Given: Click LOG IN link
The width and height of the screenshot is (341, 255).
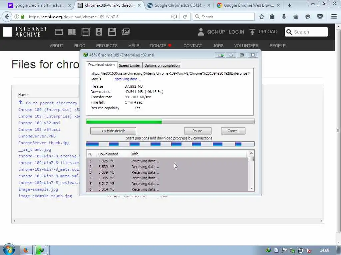Looking at the screenshot, I should (236, 32).
